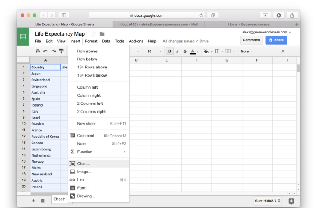Viewport: 317px width, 208px height.
Task: Add a new sheet with plus icon
Action: (x=33, y=200)
